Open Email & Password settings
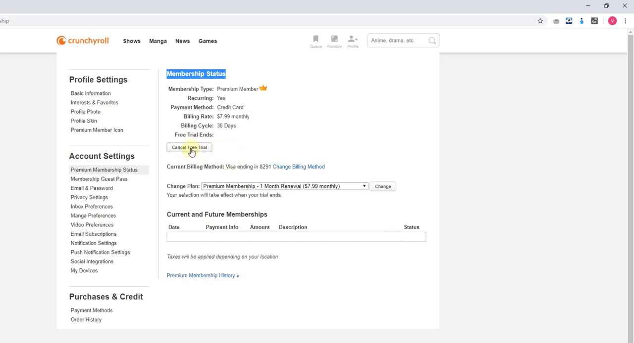 coord(92,188)
